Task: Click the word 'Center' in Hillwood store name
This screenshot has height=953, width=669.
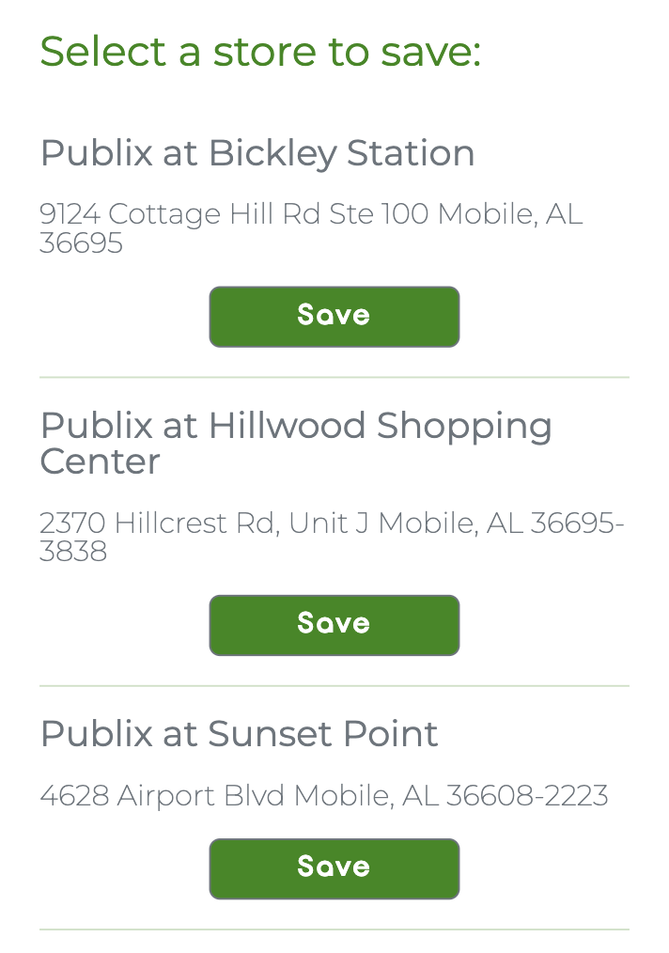Action: [x=100, y=461]
